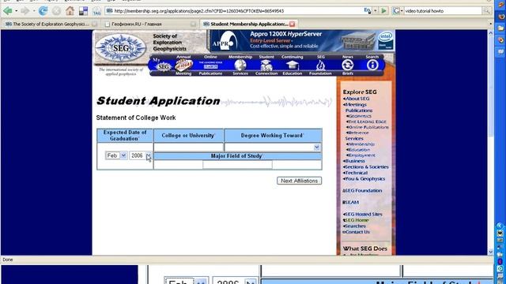Click the Appro HyperServer banner ad

tap(302, 41)
